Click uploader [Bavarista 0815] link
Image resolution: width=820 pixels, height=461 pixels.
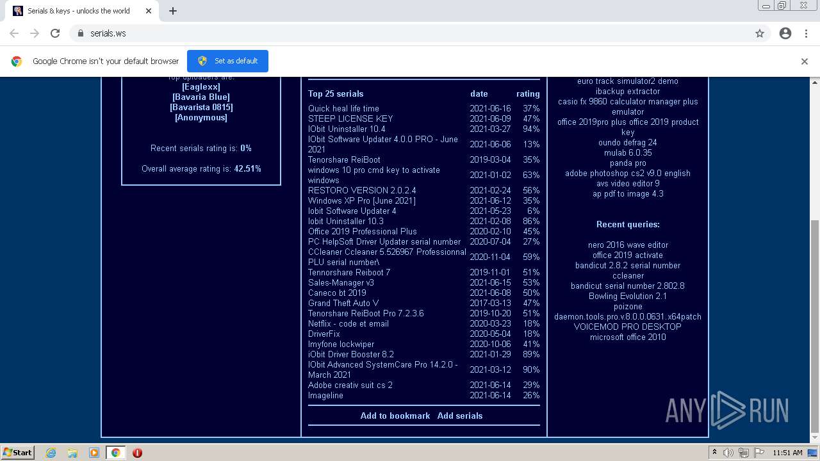pyautogui.click(x=201, y=107)
